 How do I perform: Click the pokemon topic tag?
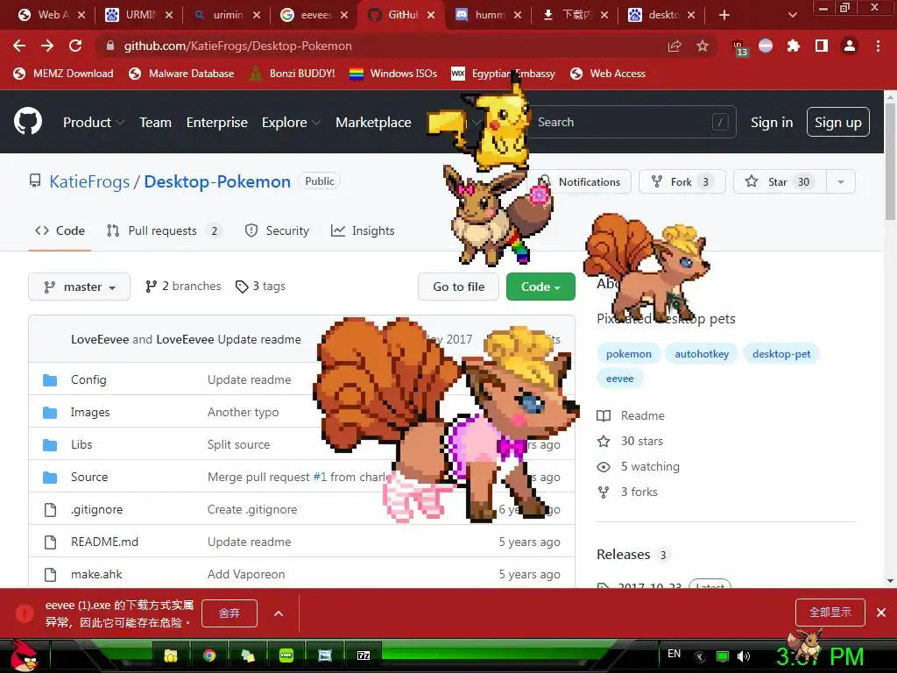[x=629, y=354]
